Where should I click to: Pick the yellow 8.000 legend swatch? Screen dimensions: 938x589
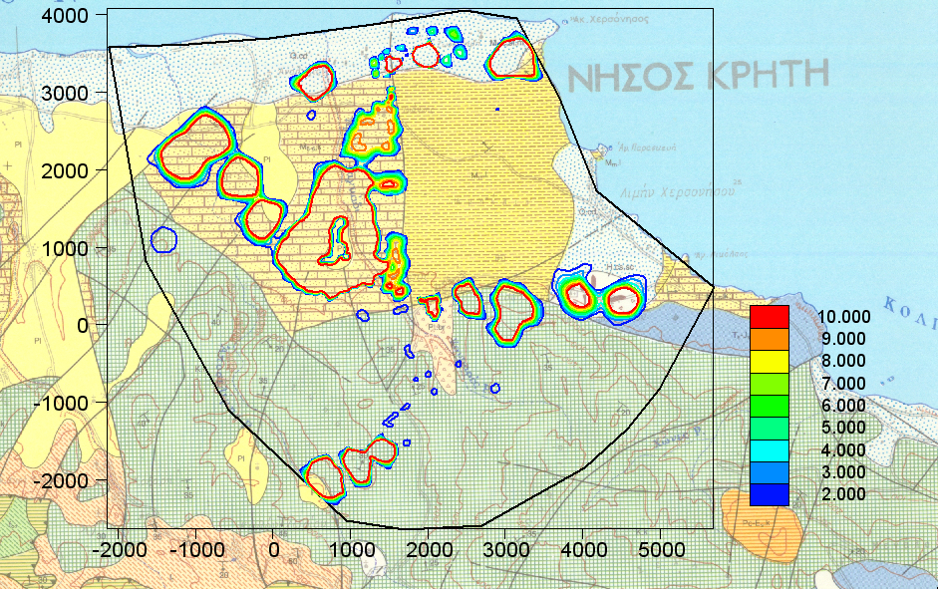(x=770, y=361)
